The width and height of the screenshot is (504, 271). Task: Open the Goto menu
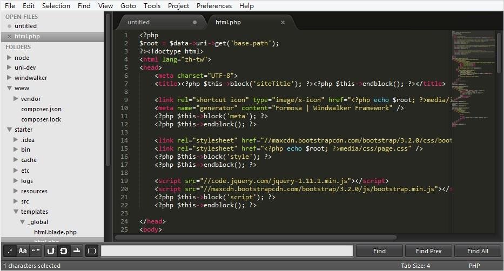pos(128,5)
